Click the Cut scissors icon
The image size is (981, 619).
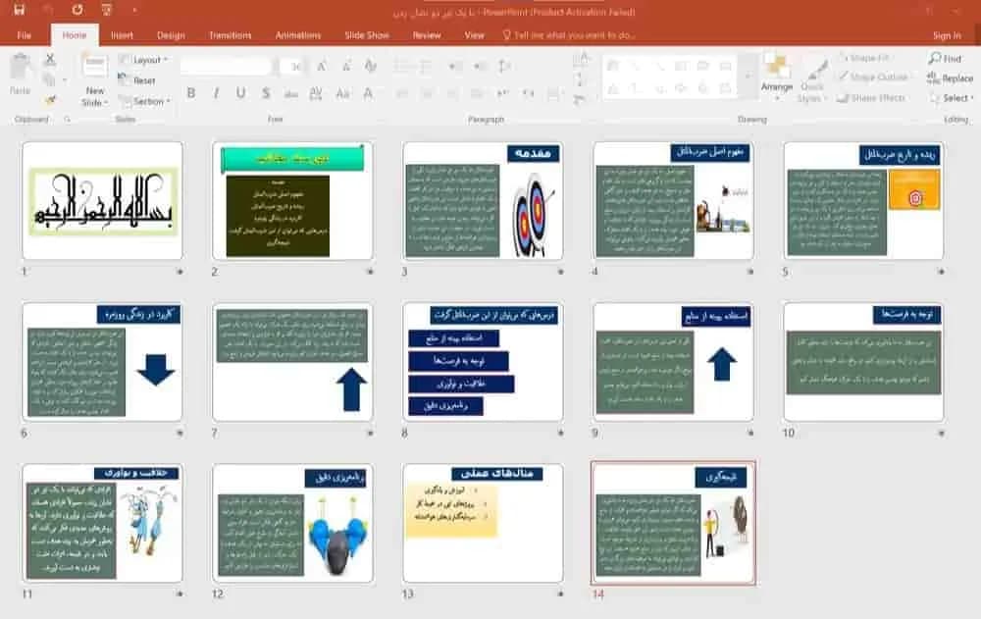click(x=50, y=60)
